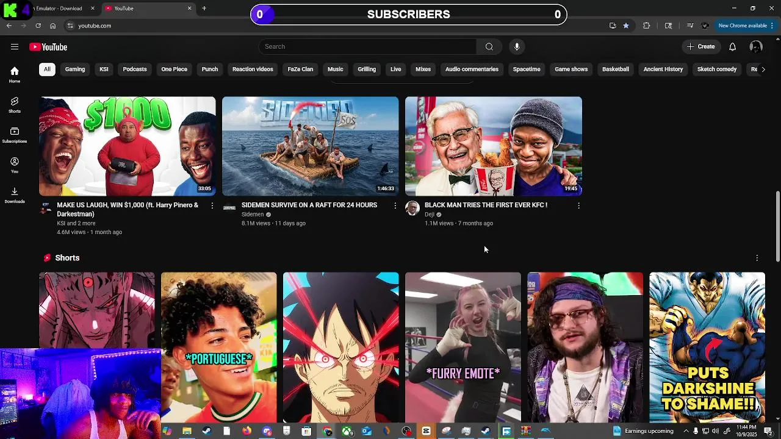Open the PUTS DARKSHINE TO SHAME short
This screenshot has height=439, width=781.
707,347
